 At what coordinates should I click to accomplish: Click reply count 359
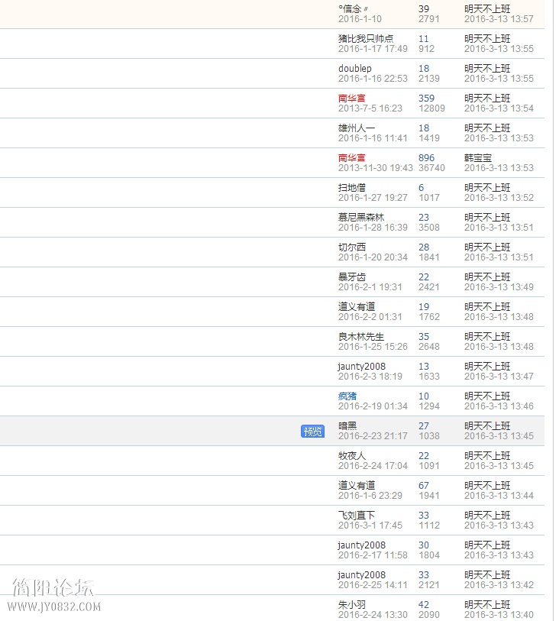(426, 98)
